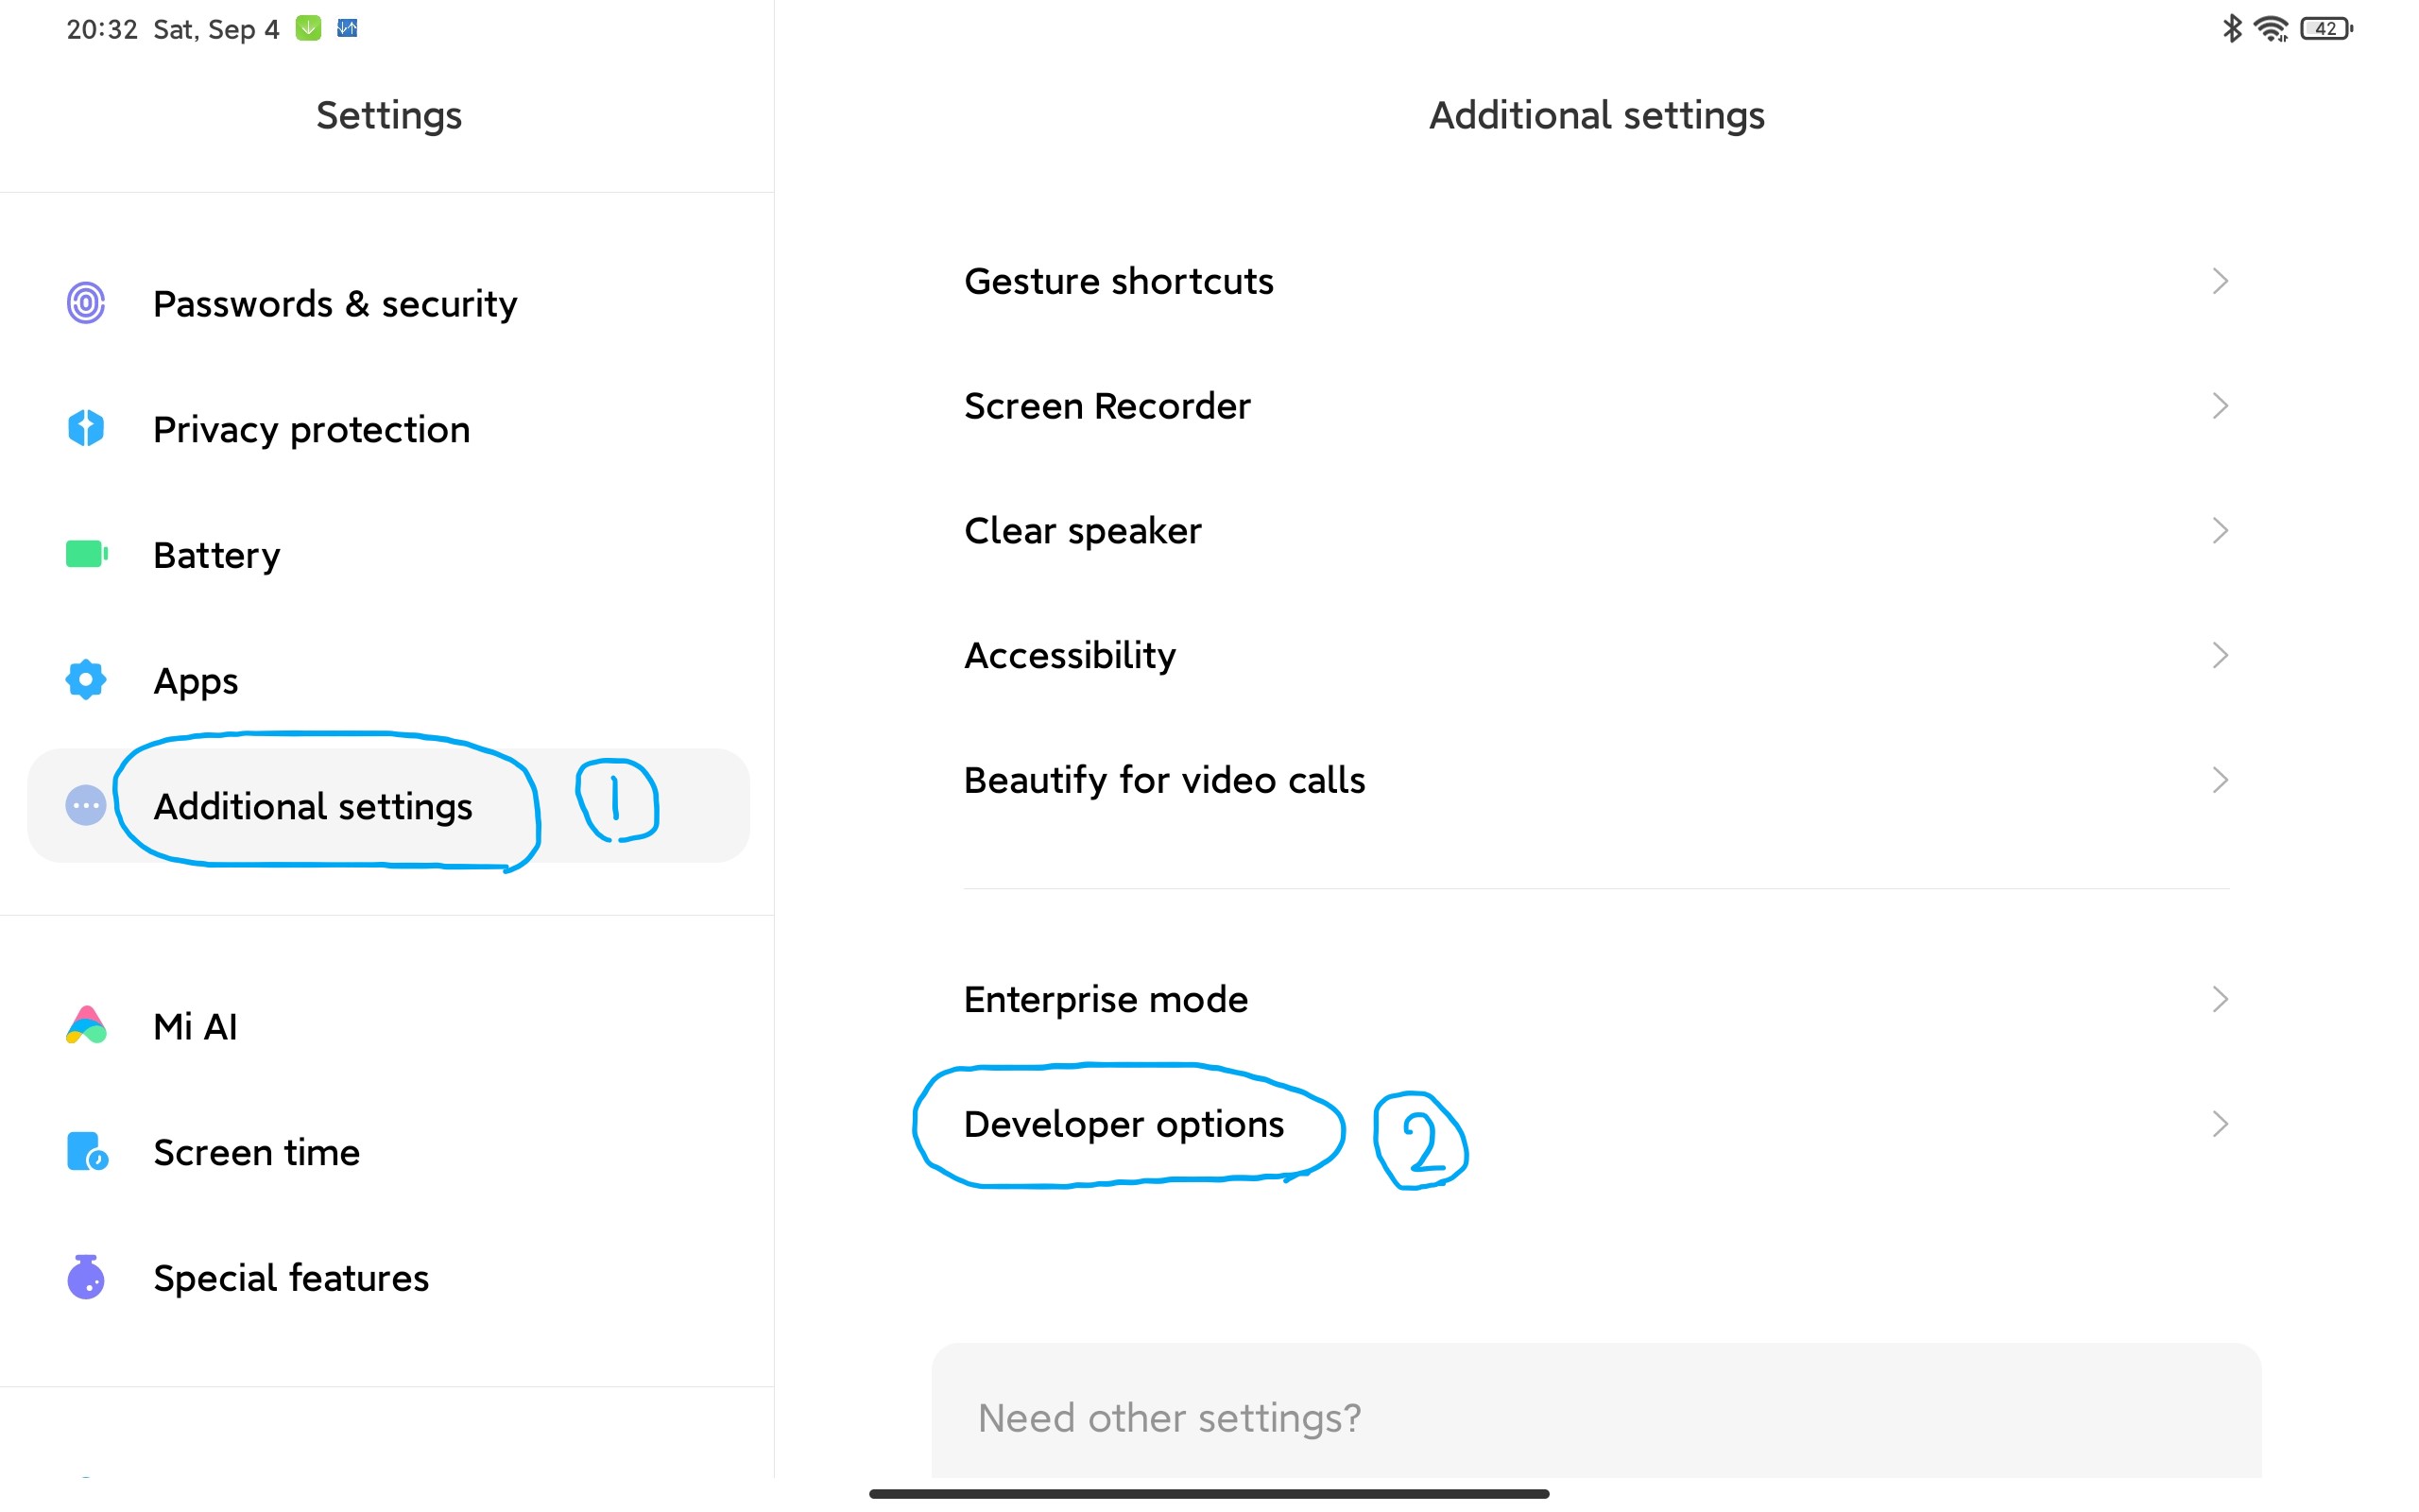Click the Privacy protection shield icon
The width and height of the screenshot is (2419, 1512).
[86, 429]
